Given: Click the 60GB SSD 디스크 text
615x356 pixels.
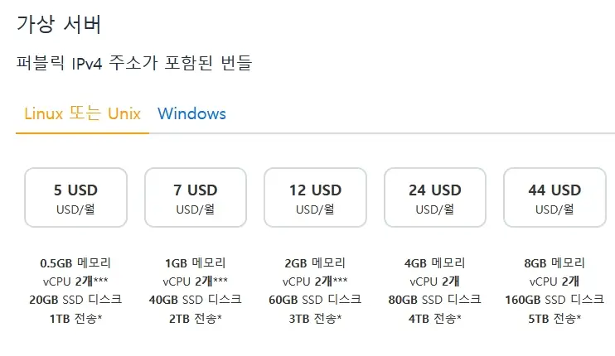Looking at the screenshot, I should [315, 300].
